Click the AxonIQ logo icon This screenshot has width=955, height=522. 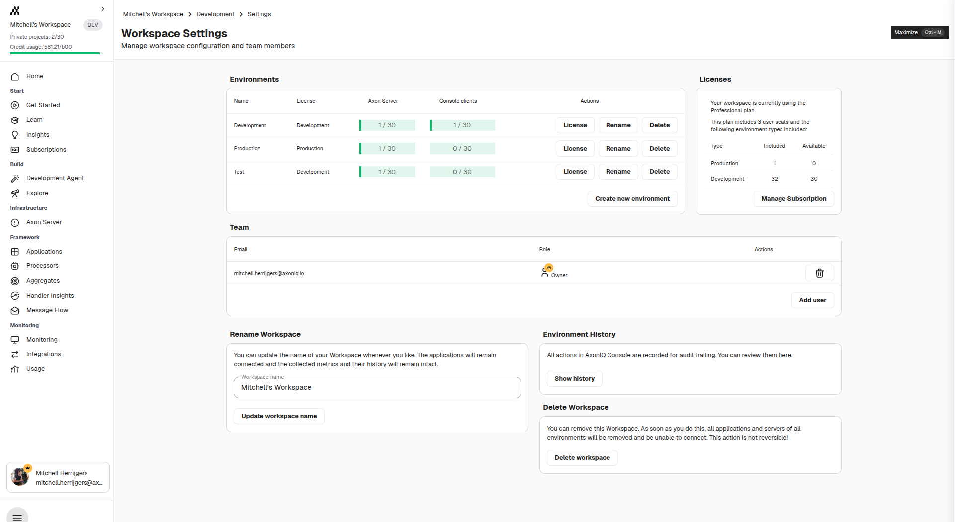[15, 11]
